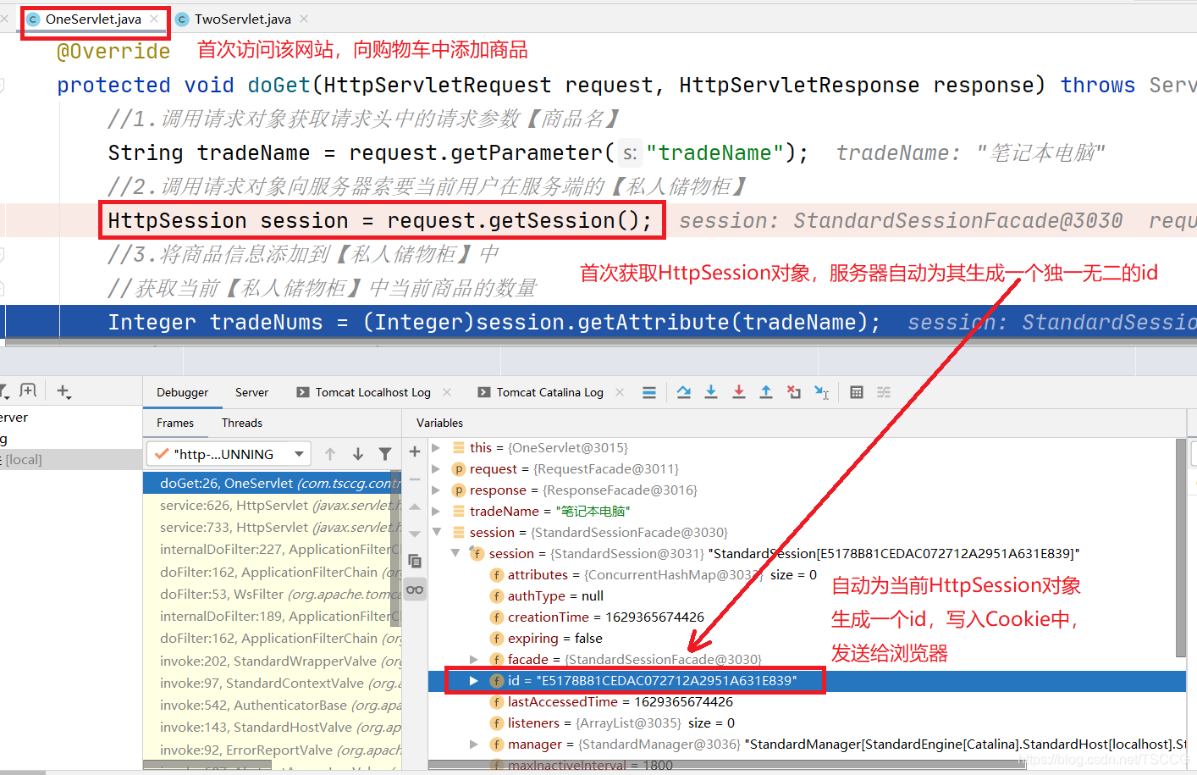Open the Tomcat Catalina Log tab
This screenshot has height=775, width=1197.
coord(549,392)
